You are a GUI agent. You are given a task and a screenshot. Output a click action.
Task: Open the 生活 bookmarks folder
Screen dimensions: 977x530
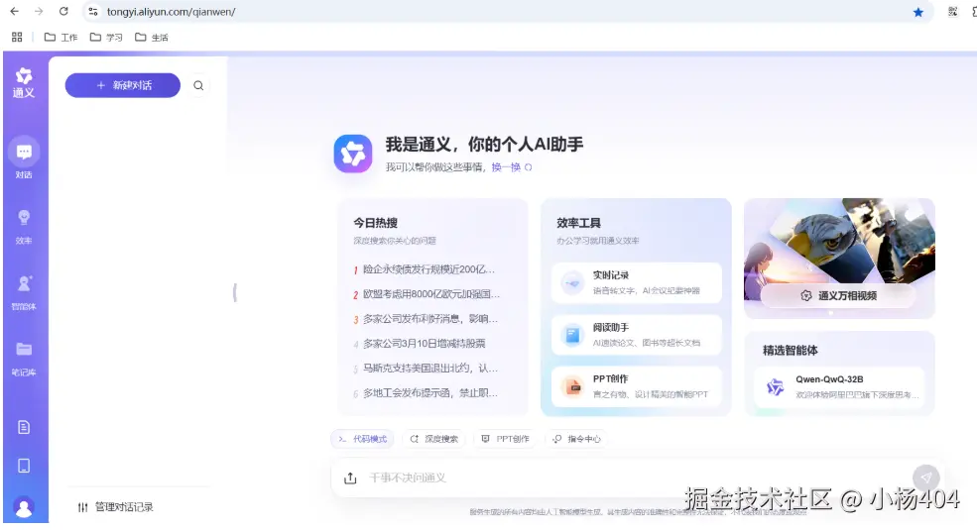tap(152, 38)
